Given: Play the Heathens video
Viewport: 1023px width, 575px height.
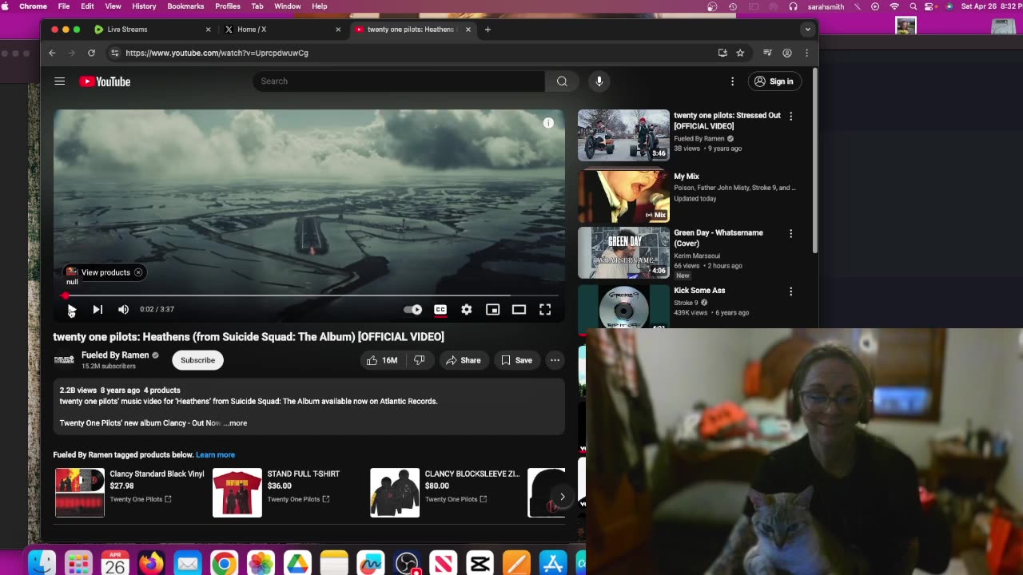Looking at the screenshot, I should click(71, 309).
